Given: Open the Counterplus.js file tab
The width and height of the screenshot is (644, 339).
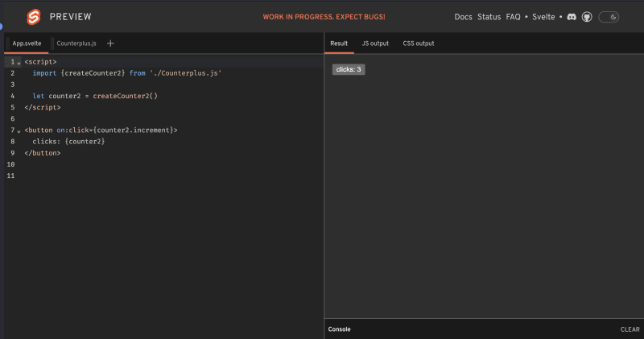Looking at the screenshot, I should click(x=76, y=43).
